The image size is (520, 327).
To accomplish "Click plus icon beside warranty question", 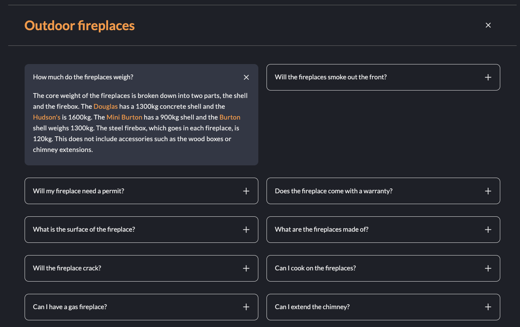I will (x=488, y=191).
